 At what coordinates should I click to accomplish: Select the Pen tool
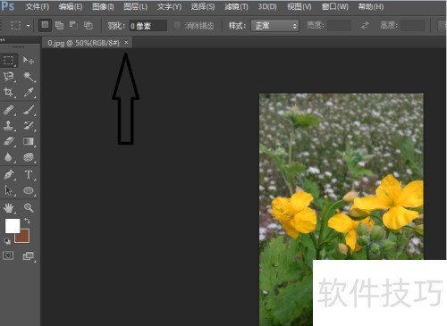9,174
